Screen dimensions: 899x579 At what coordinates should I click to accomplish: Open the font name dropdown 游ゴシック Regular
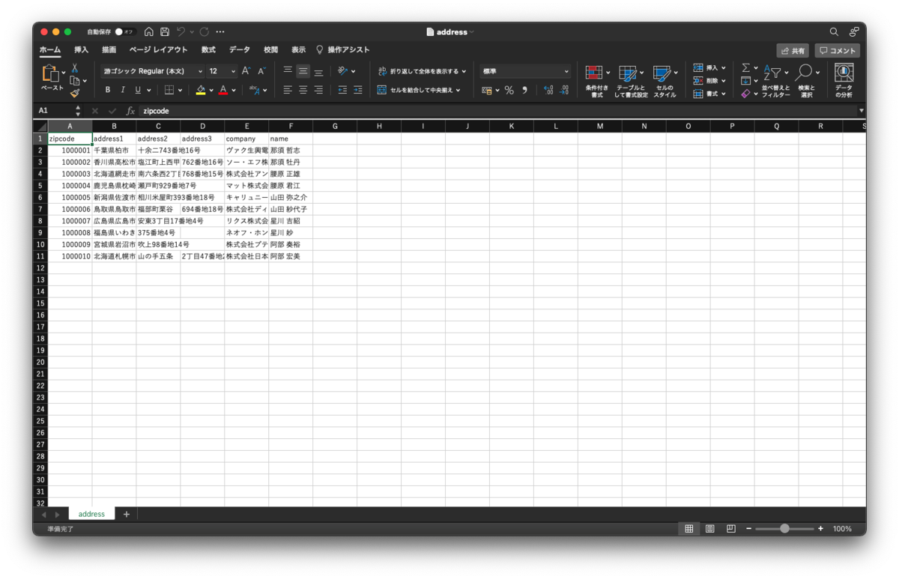point(152,71)
